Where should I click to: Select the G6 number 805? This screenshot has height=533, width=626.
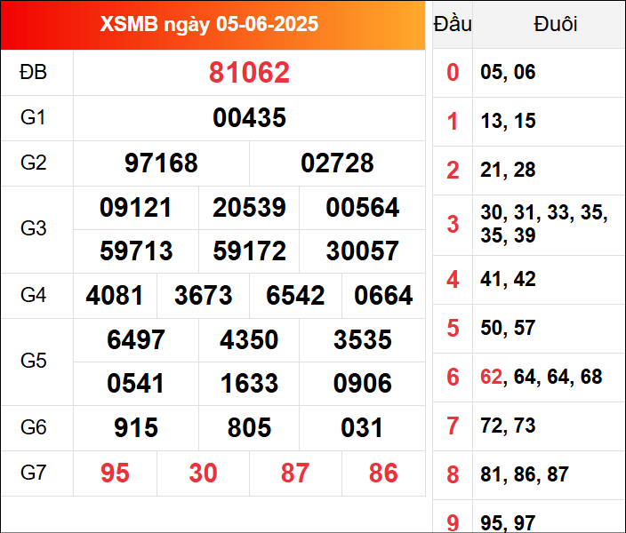[x=249, y=427]
